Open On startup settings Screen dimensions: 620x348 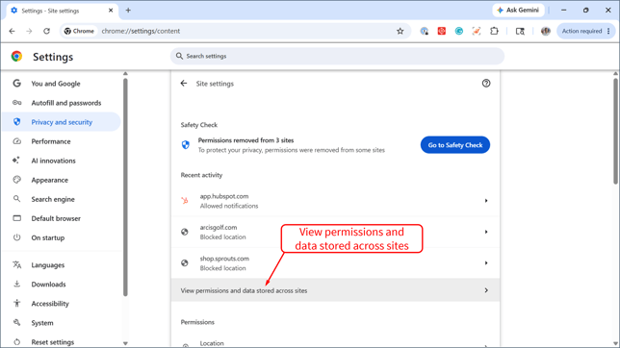pyautogui.click(x=62, y=237)
